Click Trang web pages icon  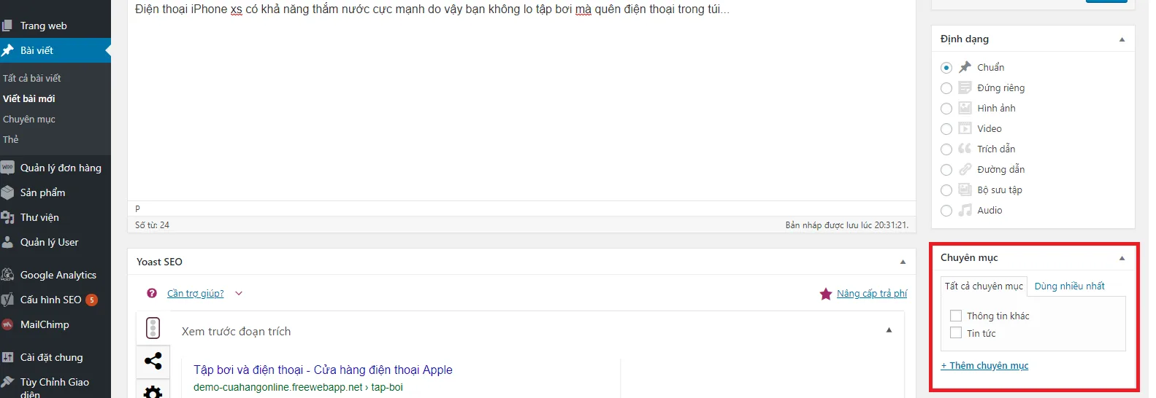pos(7,26)
